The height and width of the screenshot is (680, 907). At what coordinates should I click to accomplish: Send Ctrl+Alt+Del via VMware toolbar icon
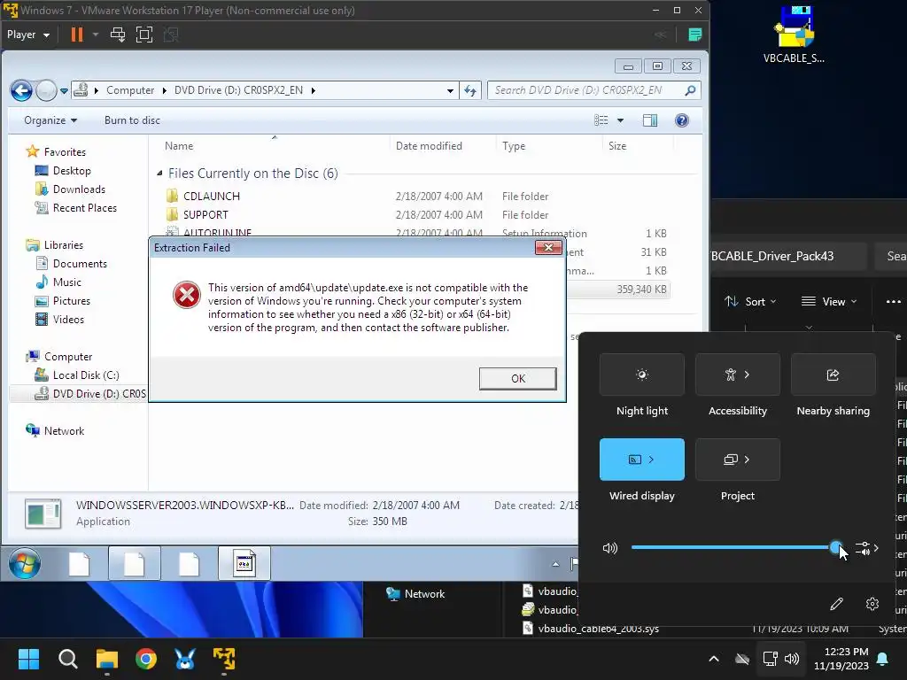[x=118, y=35]
